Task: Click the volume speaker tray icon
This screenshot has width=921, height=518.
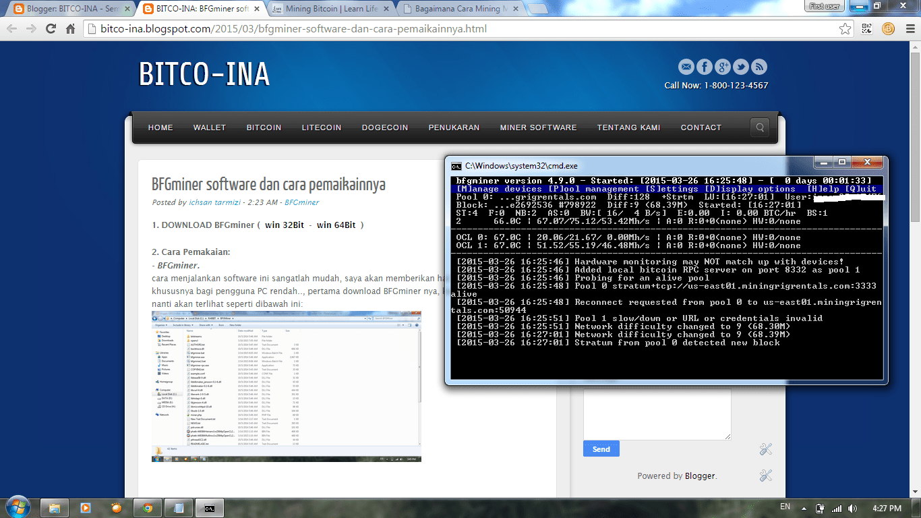Action: click(x=853, y=508)
